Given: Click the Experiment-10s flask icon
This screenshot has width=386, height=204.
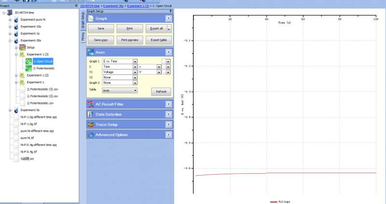Looking at the screenshot, I should (x=16, y=26).
